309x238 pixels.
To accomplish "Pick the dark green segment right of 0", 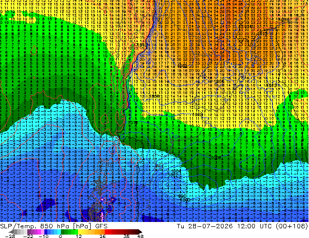I will [x=63, y=232].
